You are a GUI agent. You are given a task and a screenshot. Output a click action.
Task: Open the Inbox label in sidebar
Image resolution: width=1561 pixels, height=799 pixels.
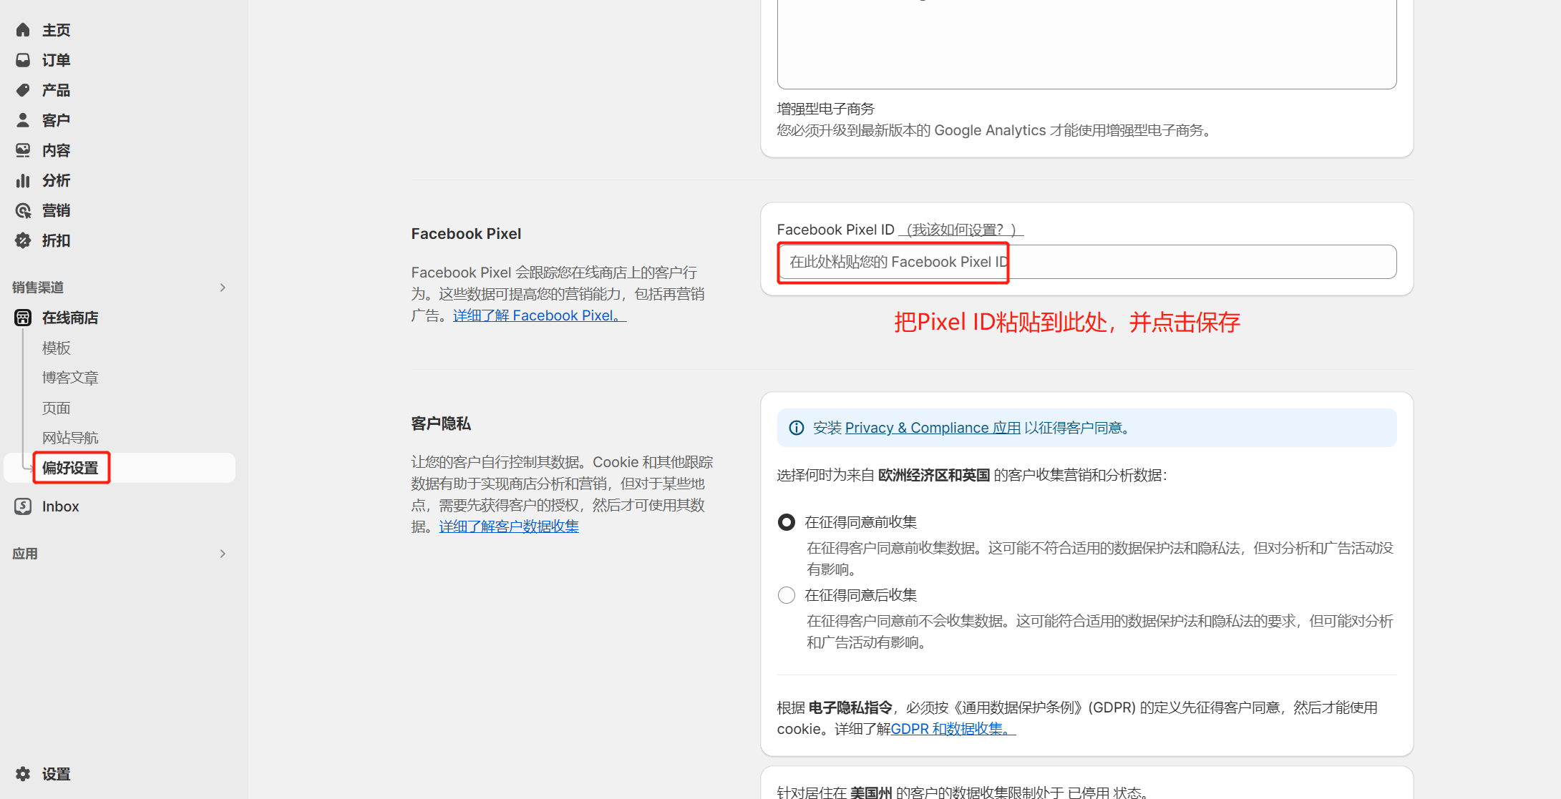60,506
